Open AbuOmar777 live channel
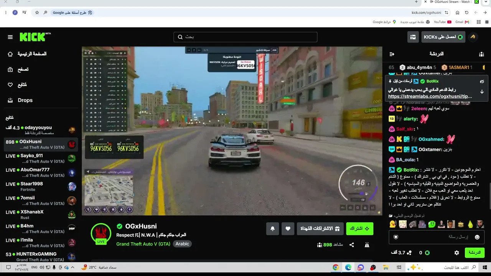Image resolution: width=491 pixels, height=276 pixels. 41,172
